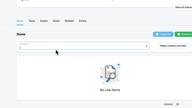192x108 pixels.
Task: Open the Tasks tab
Action: pos(32,21)
